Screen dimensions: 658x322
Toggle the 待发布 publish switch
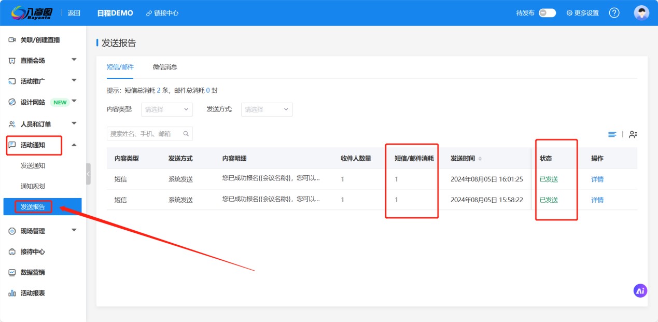coord(547,13)
